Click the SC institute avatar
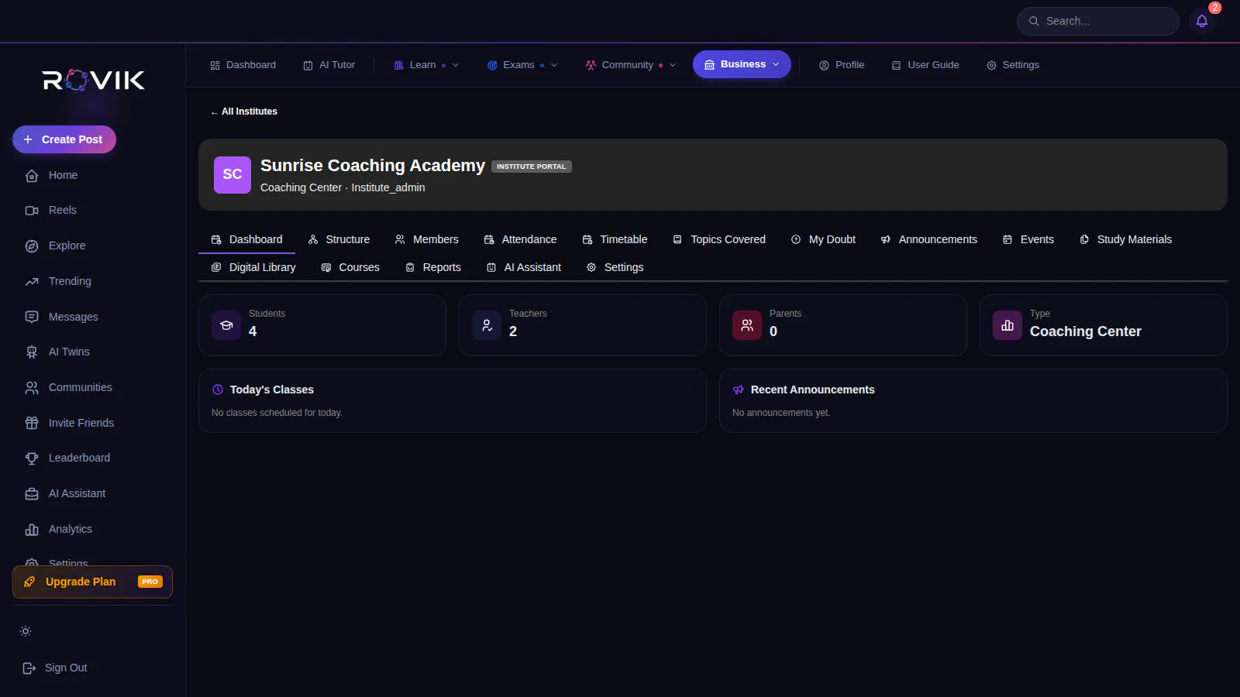The width and height of the screenshot is (1240, 697). [x=232, y=175]
